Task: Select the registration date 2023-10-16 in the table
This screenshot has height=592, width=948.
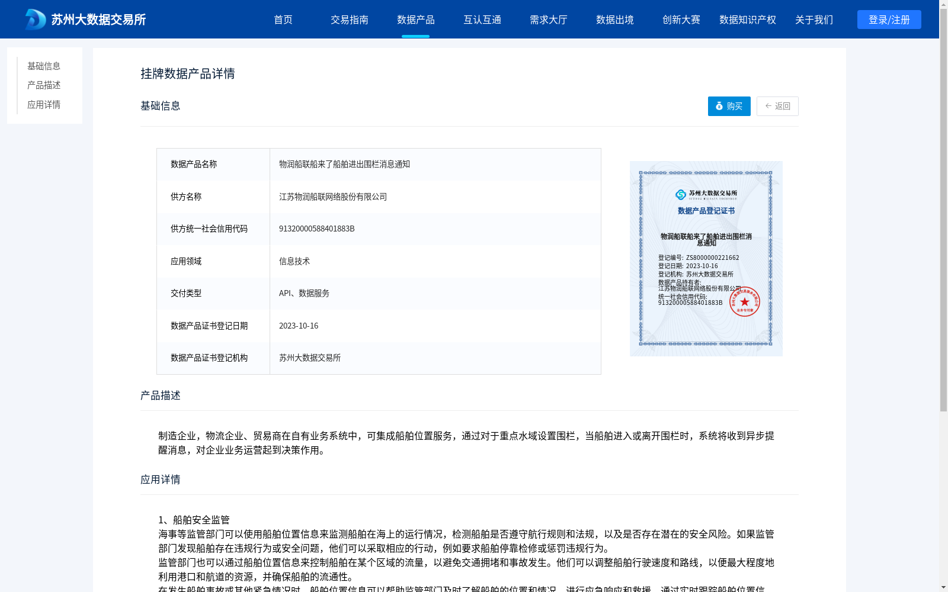Action: [299, 326]
